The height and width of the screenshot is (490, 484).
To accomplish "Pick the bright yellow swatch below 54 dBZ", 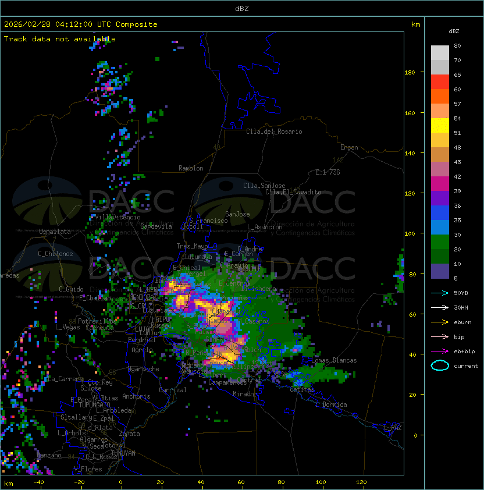I will click(x=440, y=125).
